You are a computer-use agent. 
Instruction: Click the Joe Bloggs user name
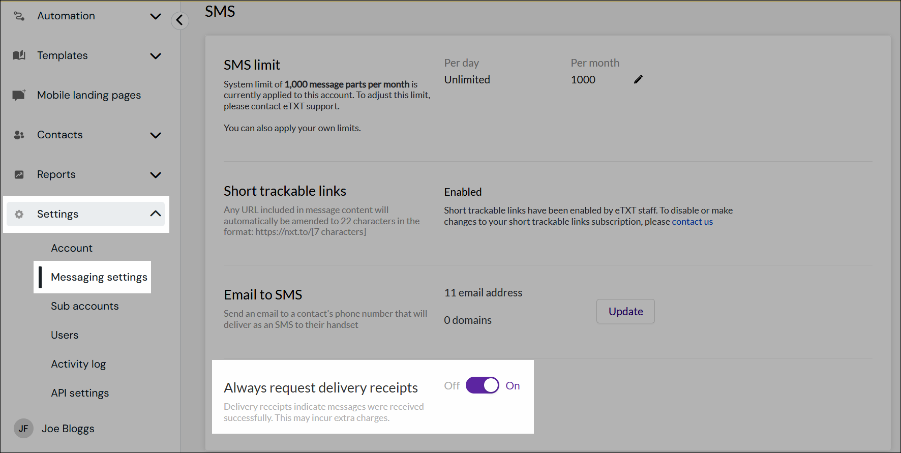(x=68, y=429)
